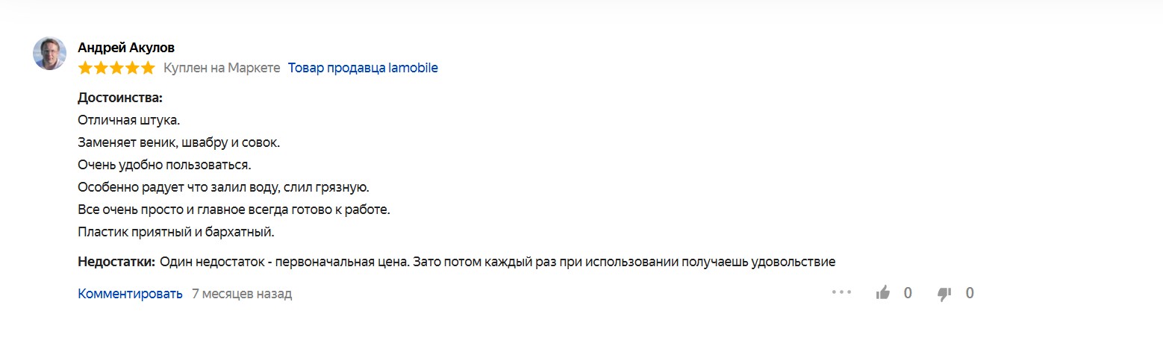Click the first yellow rating star

pos(85,68)
